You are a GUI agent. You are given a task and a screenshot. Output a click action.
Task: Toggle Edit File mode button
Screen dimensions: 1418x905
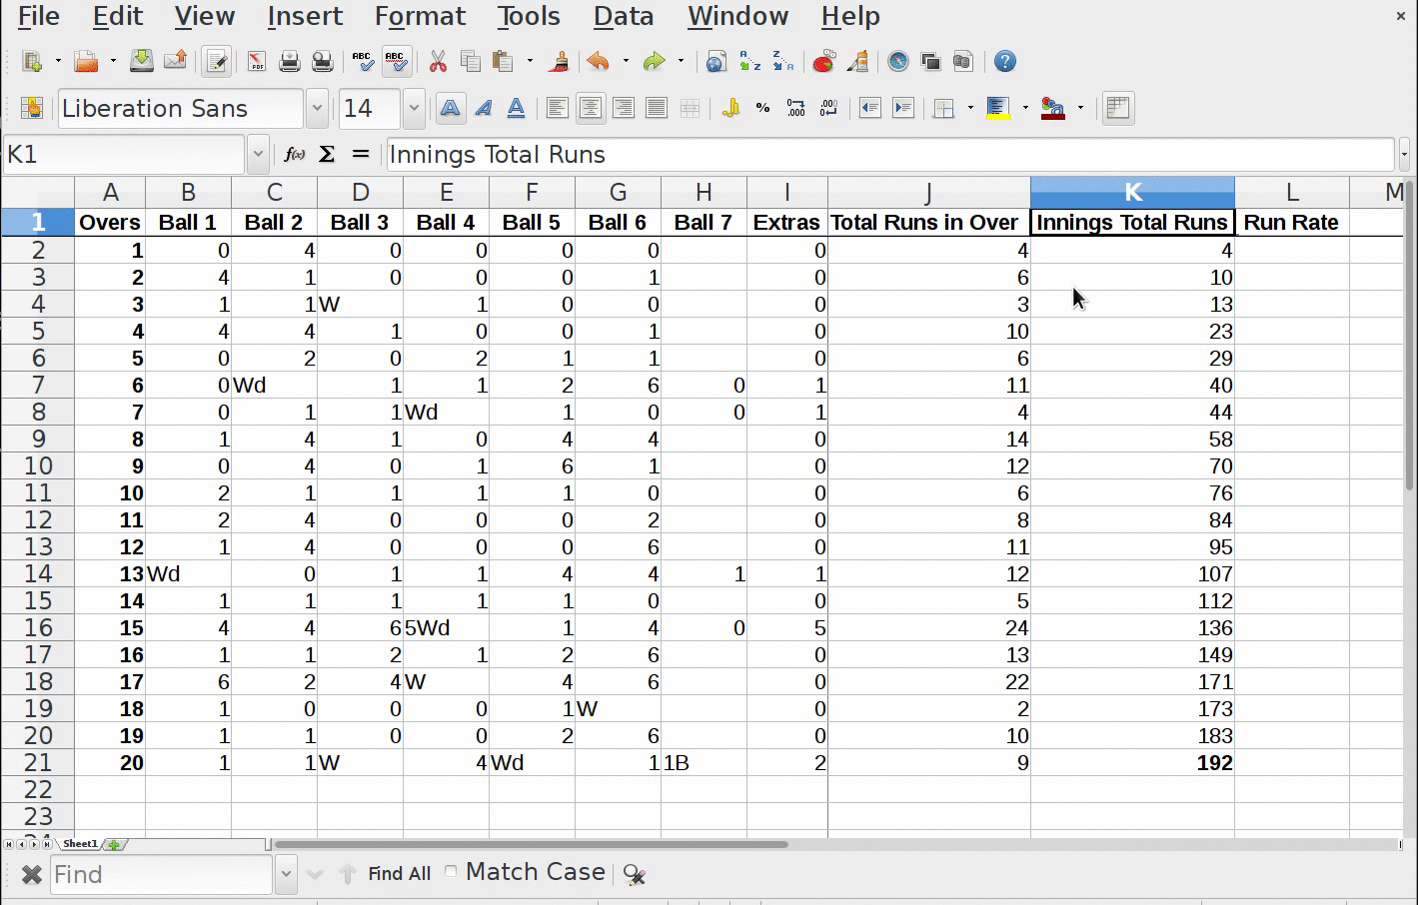click(216, 62)
